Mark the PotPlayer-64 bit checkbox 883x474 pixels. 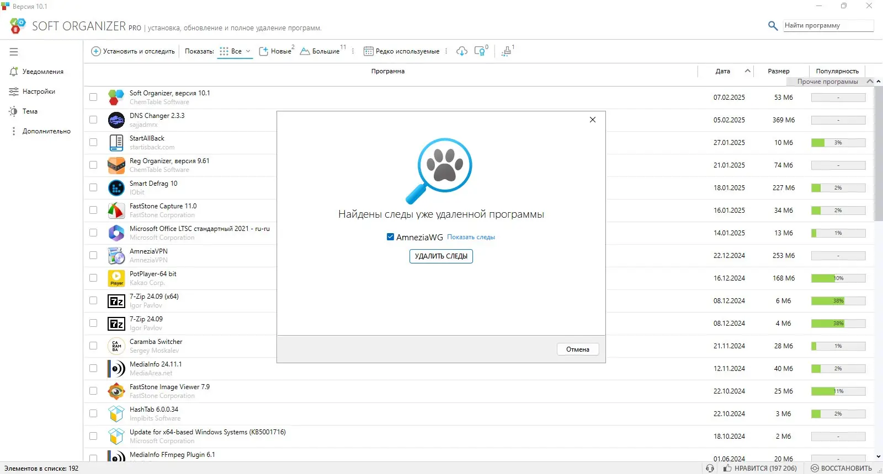point(93,278)
